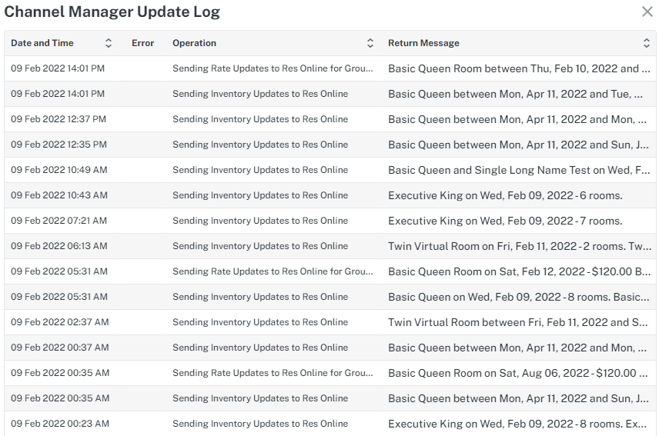Select the 00:23 AM Executive King row
The image size is (659, 436).
coord(330,424)
